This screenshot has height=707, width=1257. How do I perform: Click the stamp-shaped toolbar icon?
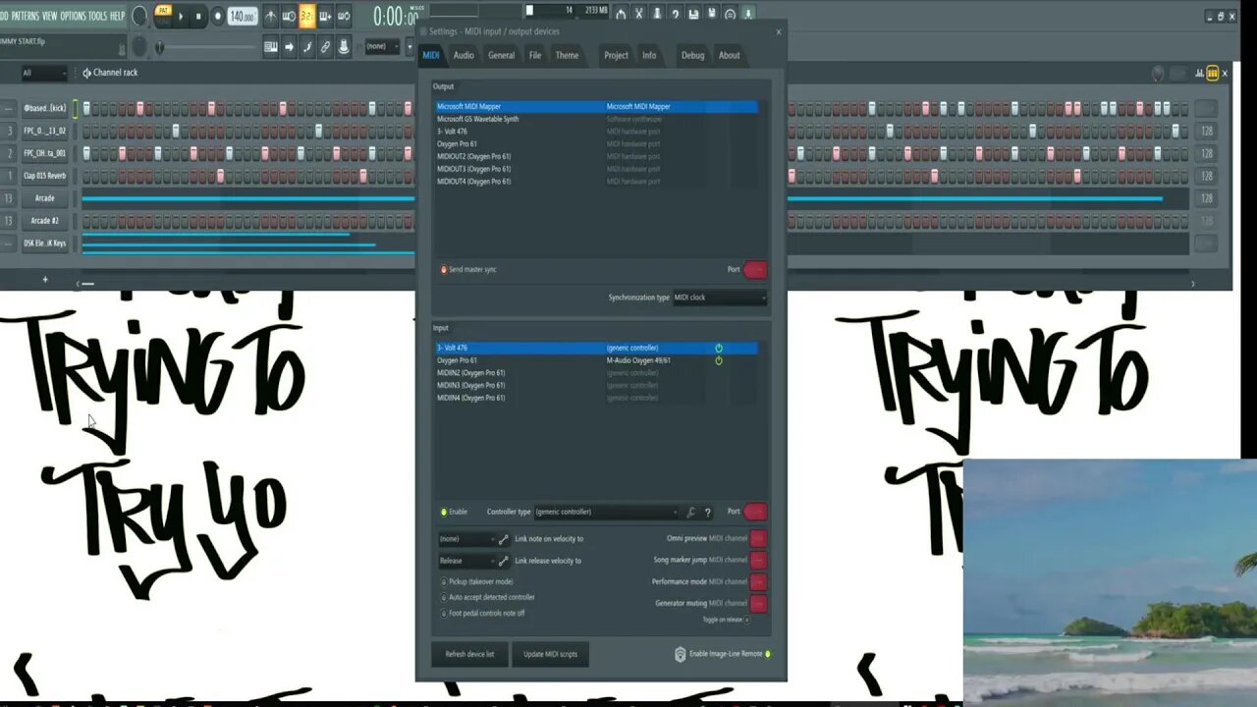[344, 46]
